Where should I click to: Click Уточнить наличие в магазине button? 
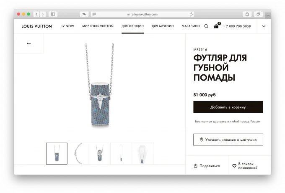pos(228,140)
